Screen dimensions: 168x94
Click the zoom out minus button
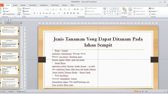(150, 92)
